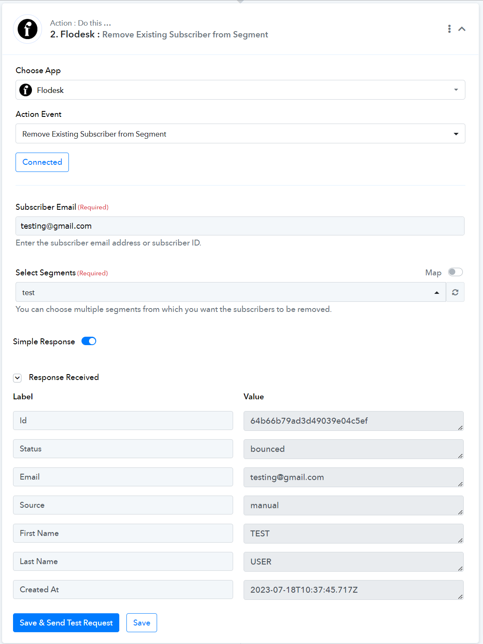The height and width of the screenshot is (644, 483).
Task: Expand the Select Segments dropdown showing test
Action: (231, 292)
